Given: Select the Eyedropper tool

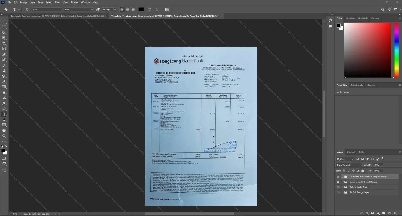Looking at the screenshot, I should coord(4,54).
